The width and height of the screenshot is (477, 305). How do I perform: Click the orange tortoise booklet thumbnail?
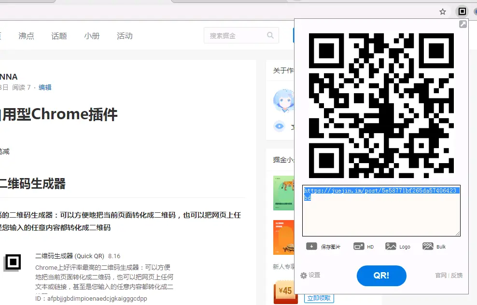pyautogui.click(x=284, y=237)
